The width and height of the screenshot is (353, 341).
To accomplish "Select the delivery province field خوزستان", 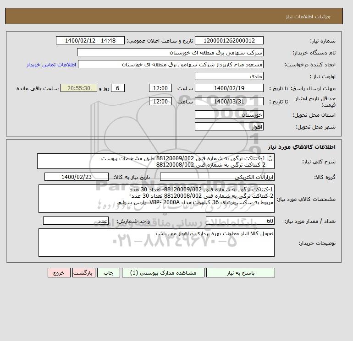I will (229, 114).
